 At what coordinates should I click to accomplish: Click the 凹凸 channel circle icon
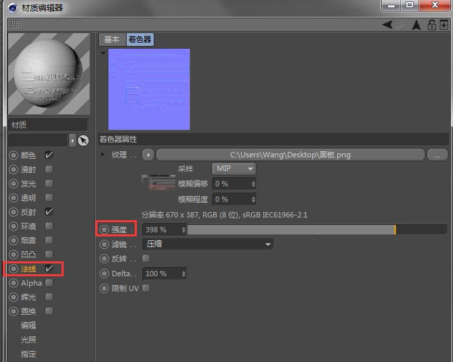(x=14, y=255)
